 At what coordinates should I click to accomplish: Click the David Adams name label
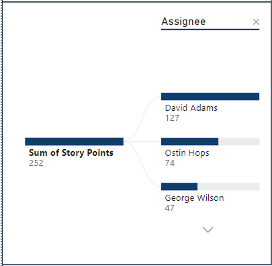191,108
